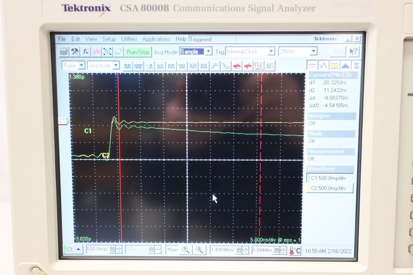
Task: Click the Print icon in the toolbar
Action: click(63, 52)
